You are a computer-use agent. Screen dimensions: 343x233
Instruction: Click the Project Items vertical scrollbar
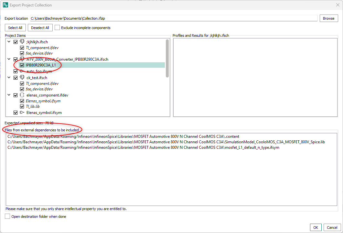(x=167, y=58)
